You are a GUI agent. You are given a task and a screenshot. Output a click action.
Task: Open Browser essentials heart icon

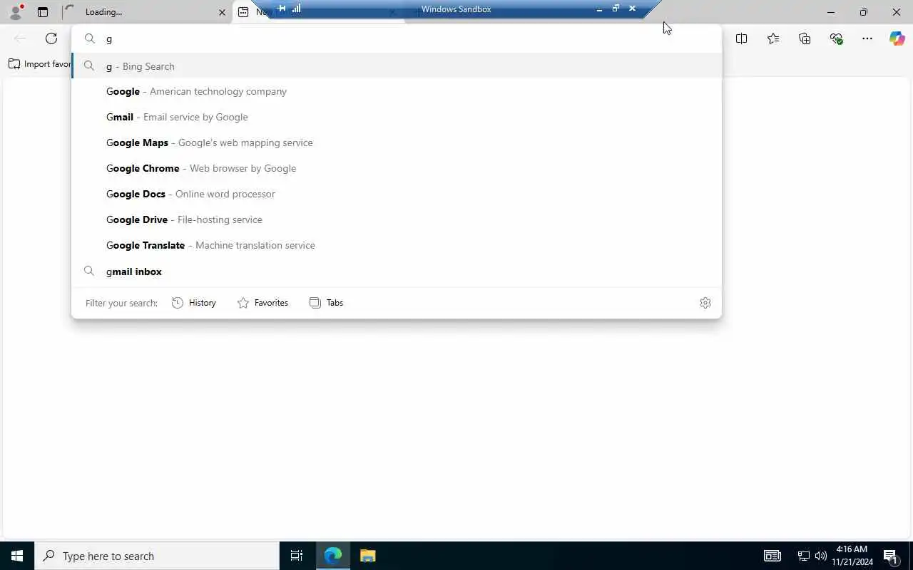tap(836, 38)
